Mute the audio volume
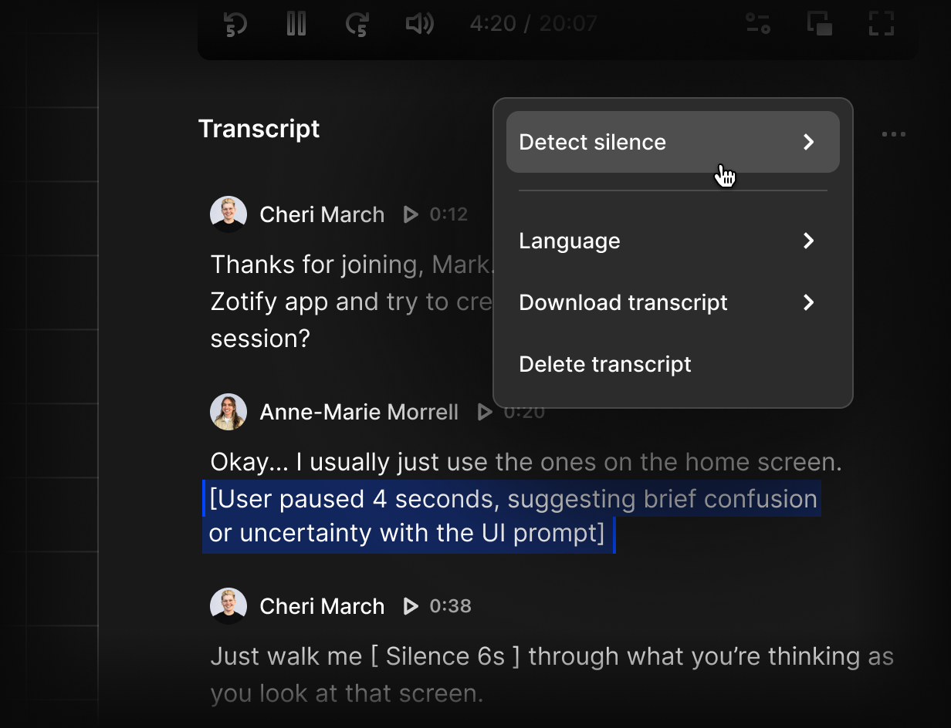The image size is (951, 728). 419,23
